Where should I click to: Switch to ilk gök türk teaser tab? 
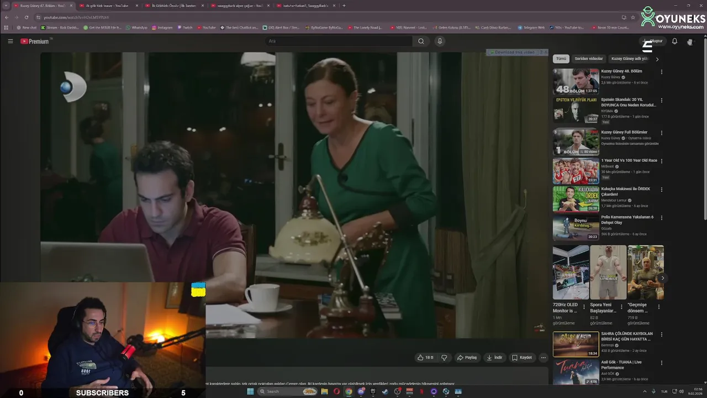point(107,6)
